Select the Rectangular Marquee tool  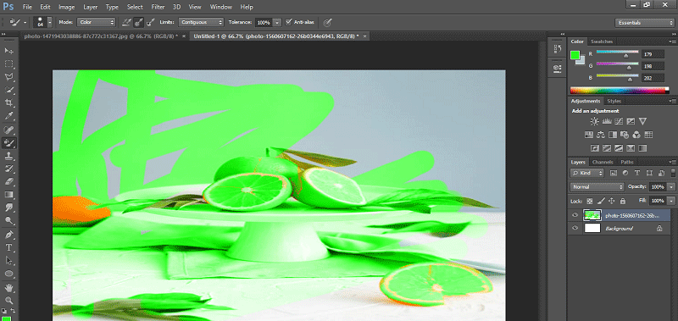8,64
